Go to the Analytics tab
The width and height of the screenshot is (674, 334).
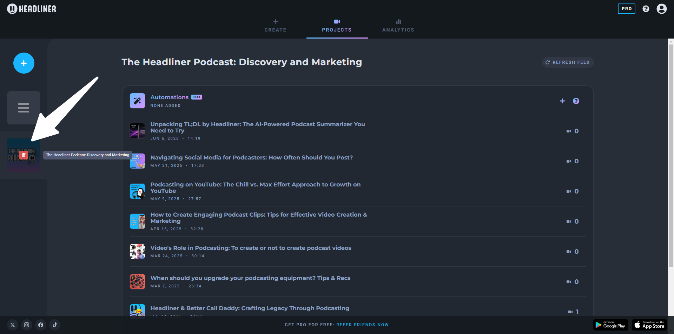coord(398,26)
